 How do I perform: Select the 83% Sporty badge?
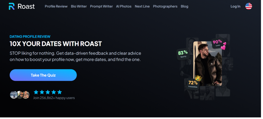[x=183, y=54]
